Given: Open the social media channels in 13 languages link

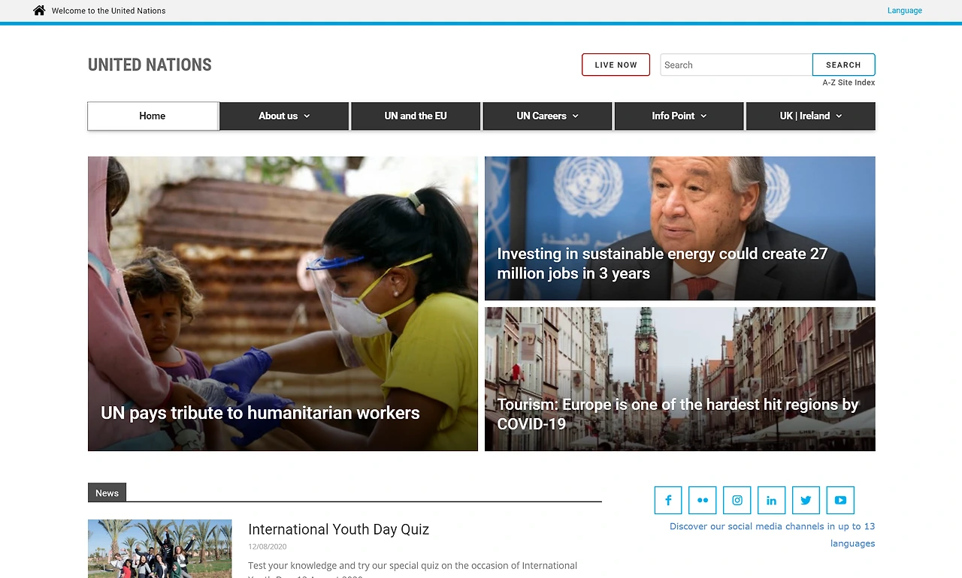Looking at the screenshot, I should (x=772, y=534).
